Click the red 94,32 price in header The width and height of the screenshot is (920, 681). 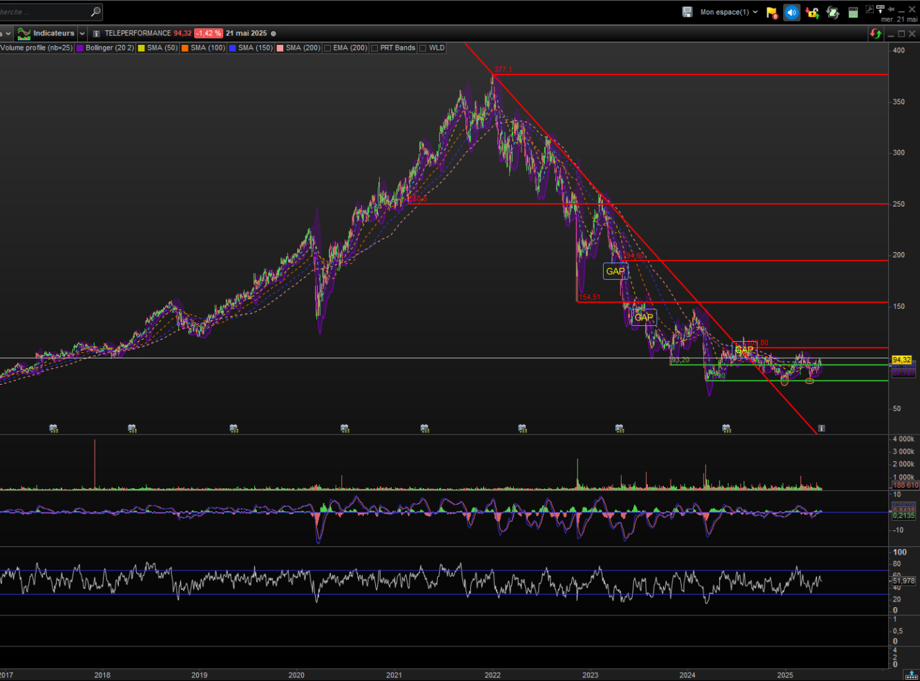tap(183, 33)
